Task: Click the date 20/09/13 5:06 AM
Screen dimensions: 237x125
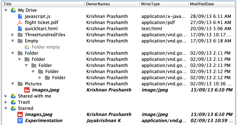Action: 211,29
